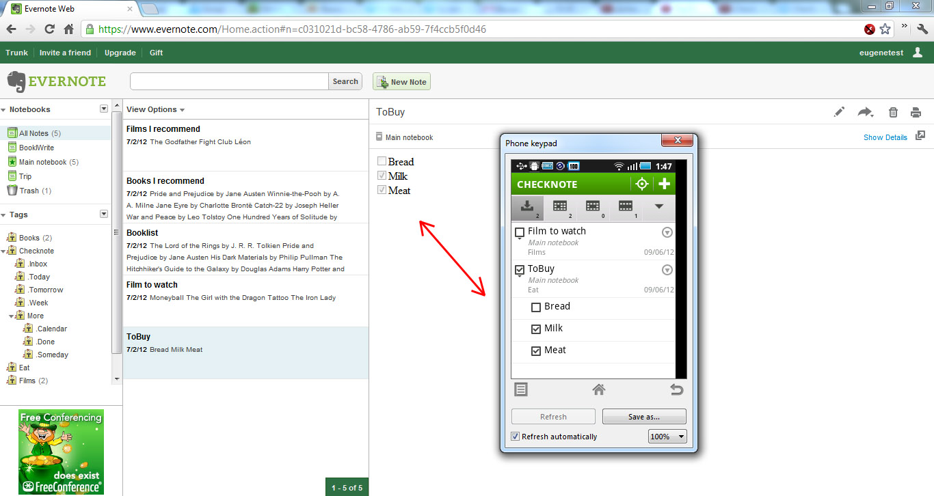Disable Refresh automatically checkbox

516,437
